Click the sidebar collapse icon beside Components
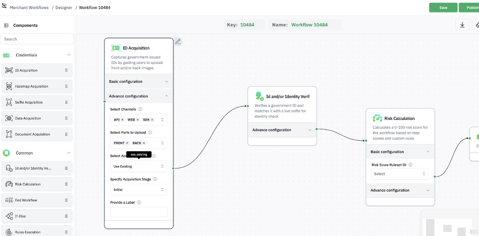This screenshot has height=236, width=479. 6,25
